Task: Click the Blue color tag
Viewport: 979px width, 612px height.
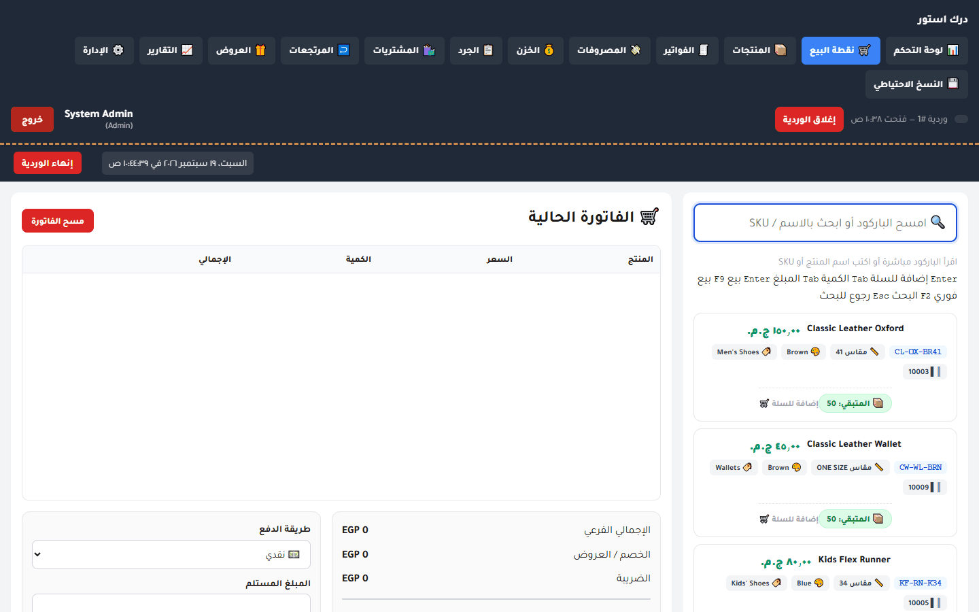Action: pos(810,583)
